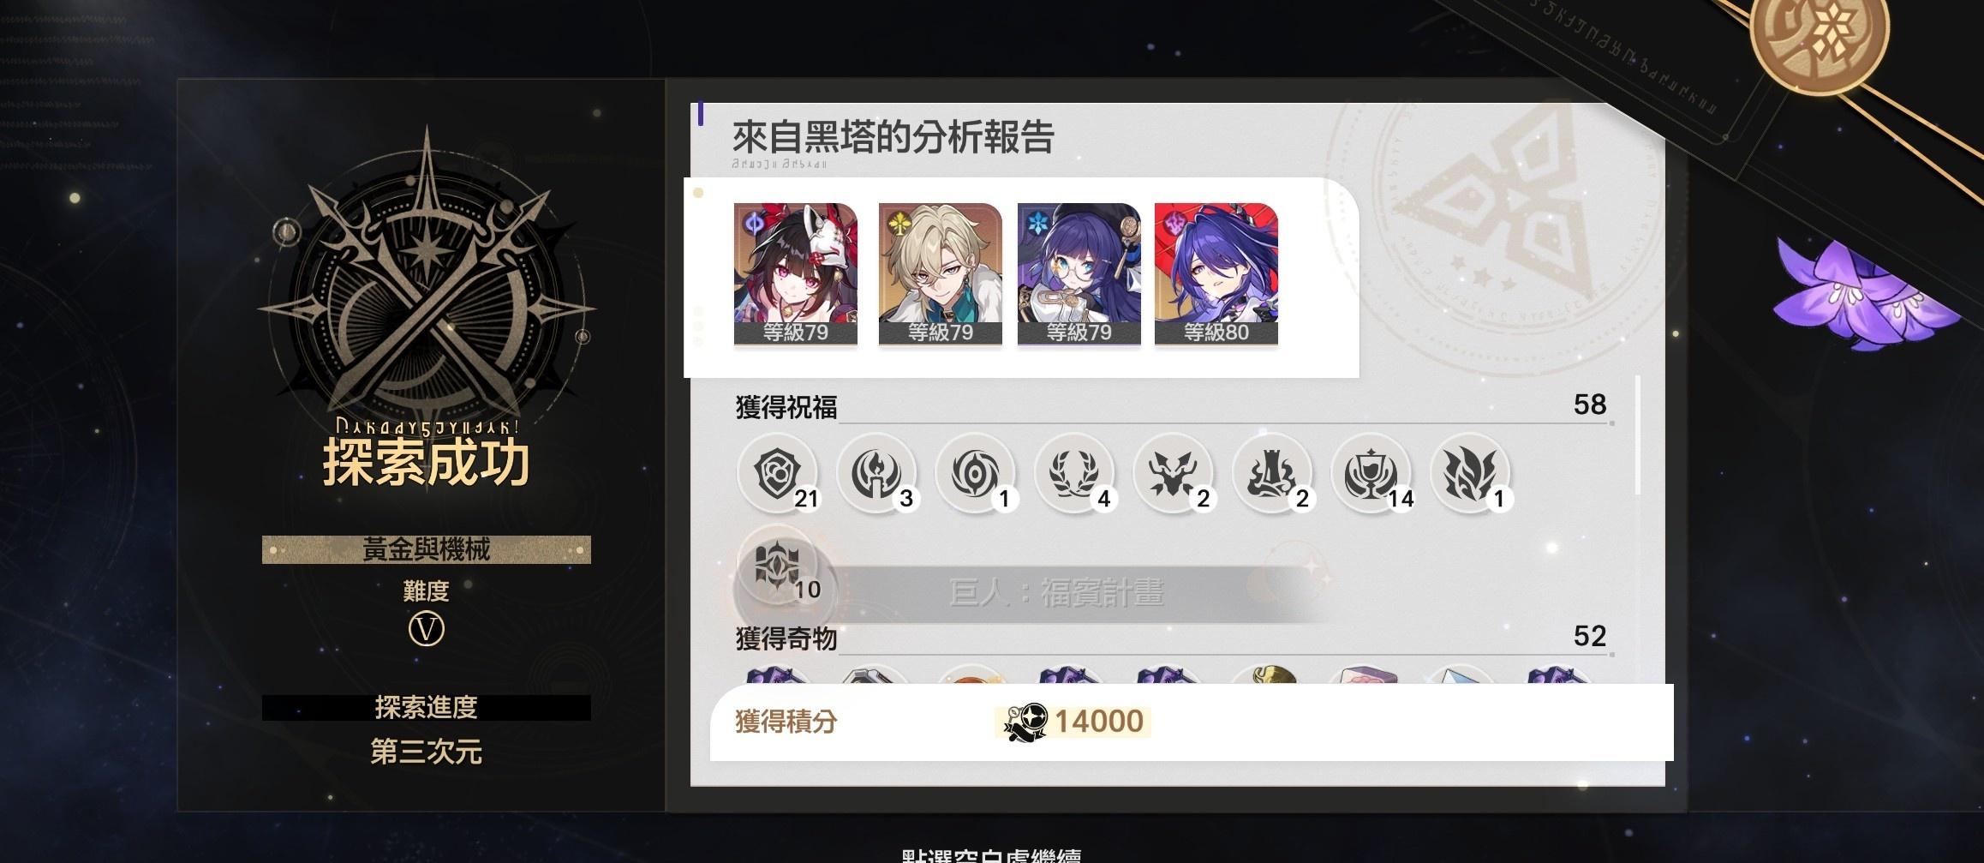This screenshot has height=863, width=1984.
Task: Click The Hunt blessing icon with 2
Action: click(x=1174, y=473)
